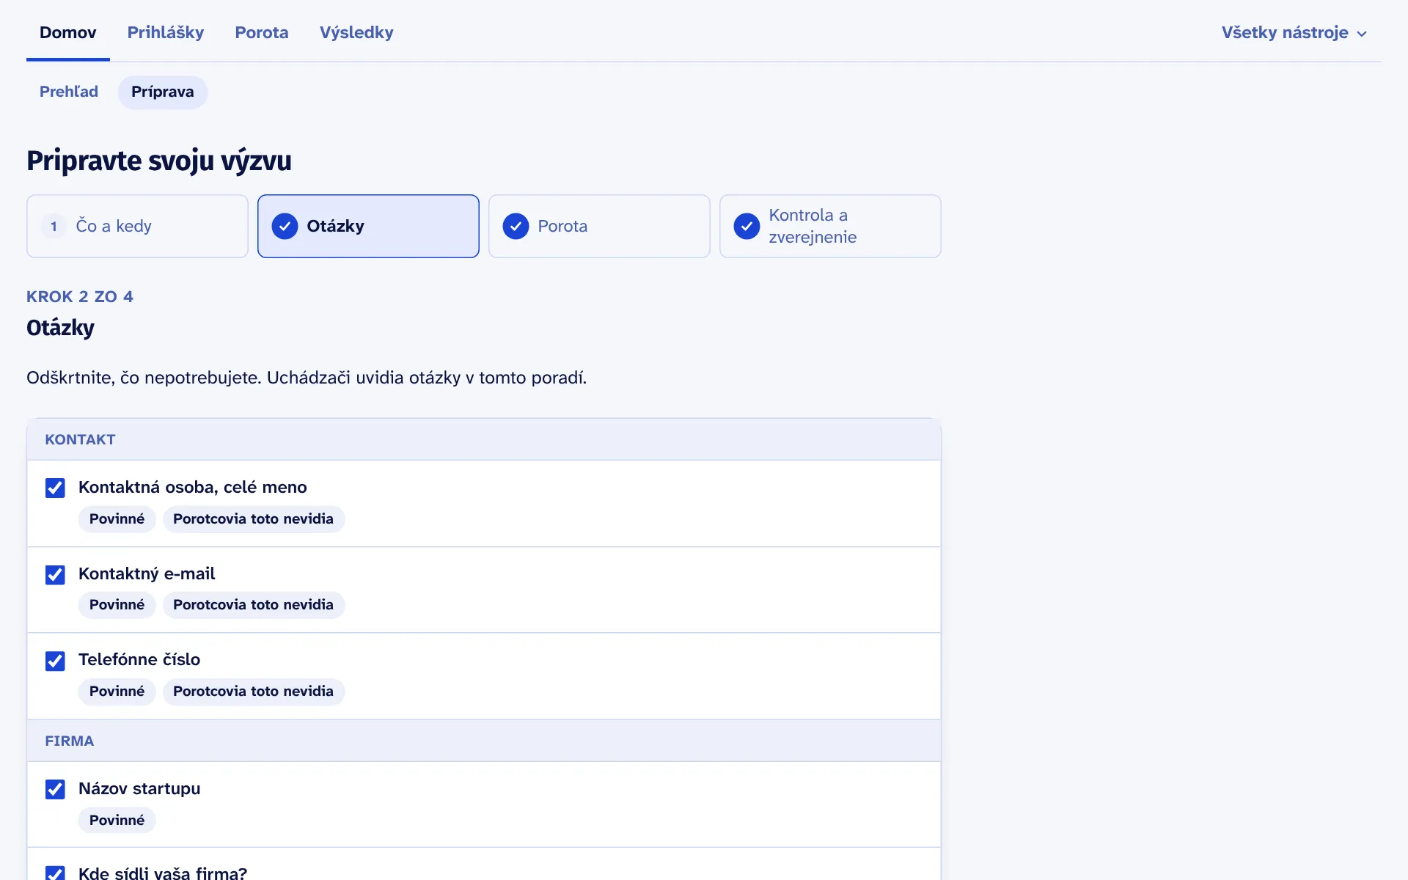
Task: Go to step Čo a kedy
Action: click(137, 226)
